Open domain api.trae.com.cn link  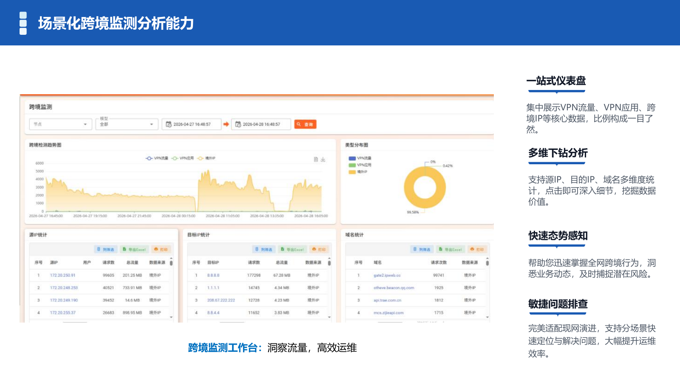pyautogui.click(x=388, y=300)
